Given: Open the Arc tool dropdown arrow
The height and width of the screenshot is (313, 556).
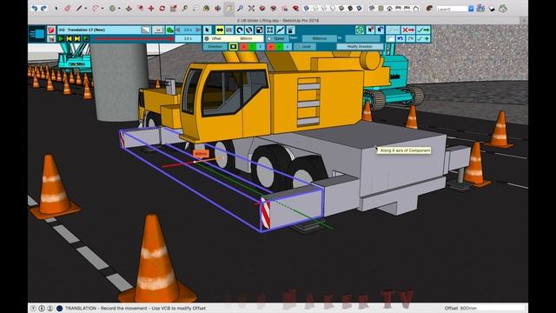Looking at the screenshot, I should click(103, 9).
